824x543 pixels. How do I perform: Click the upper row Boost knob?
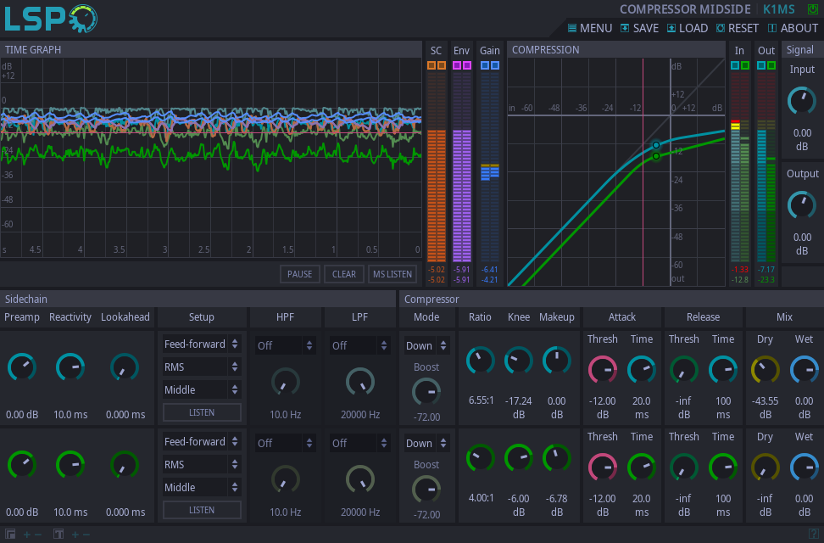[426, 392]
